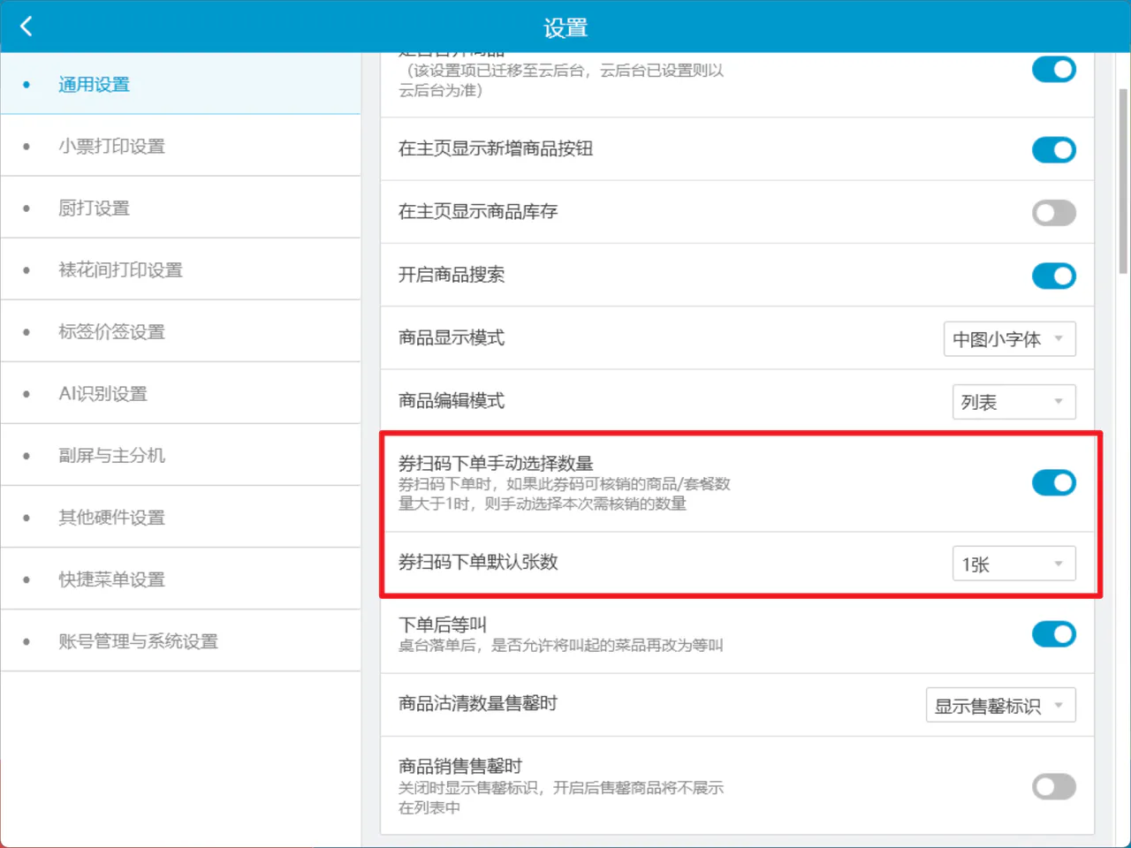Go to 标签价签设置
Viewport: 1131px width, 848px height.
[180, 331]
